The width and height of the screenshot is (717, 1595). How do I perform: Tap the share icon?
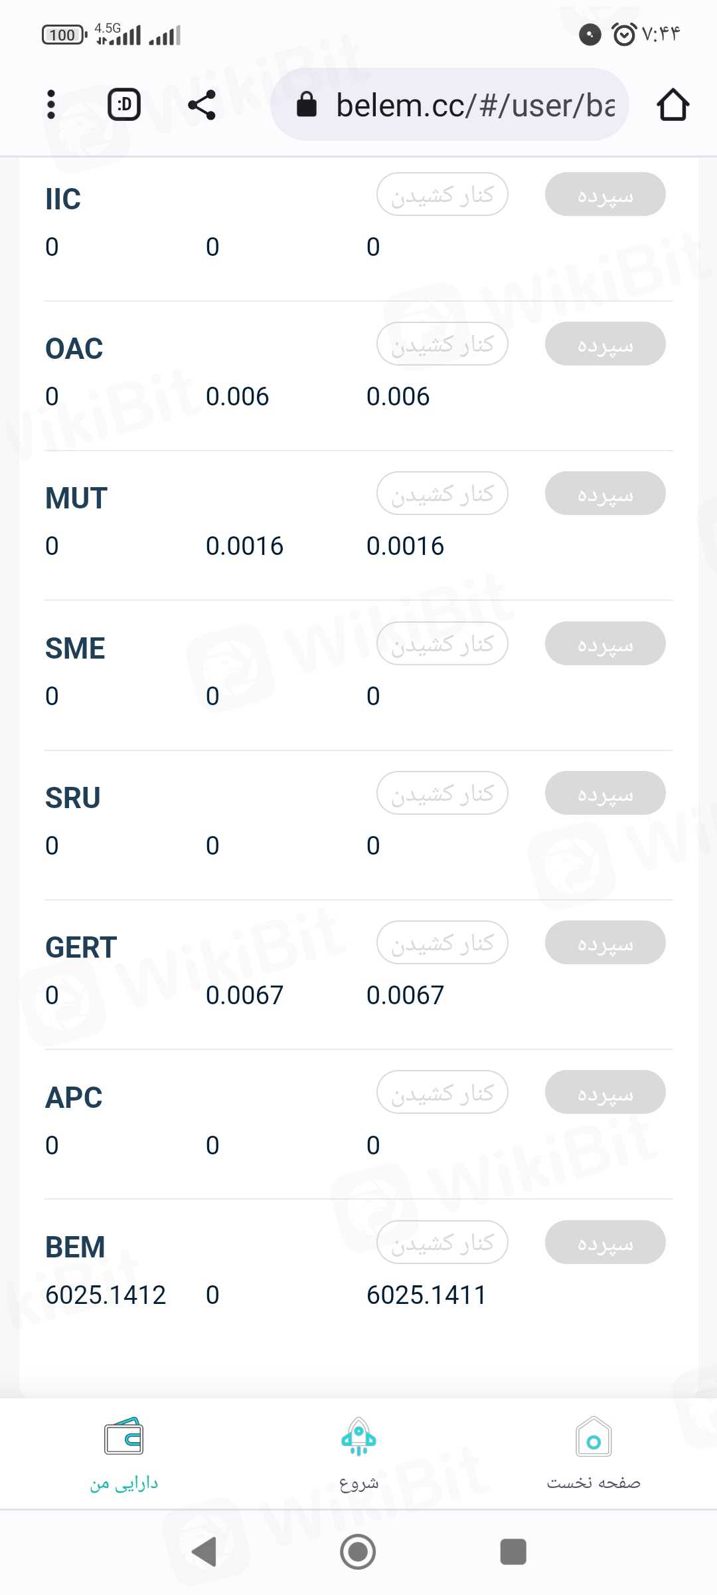(x=202, y=105)
